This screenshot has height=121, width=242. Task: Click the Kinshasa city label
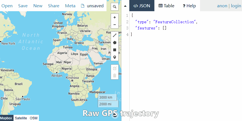pyautogui.click(x=72, y=78)
